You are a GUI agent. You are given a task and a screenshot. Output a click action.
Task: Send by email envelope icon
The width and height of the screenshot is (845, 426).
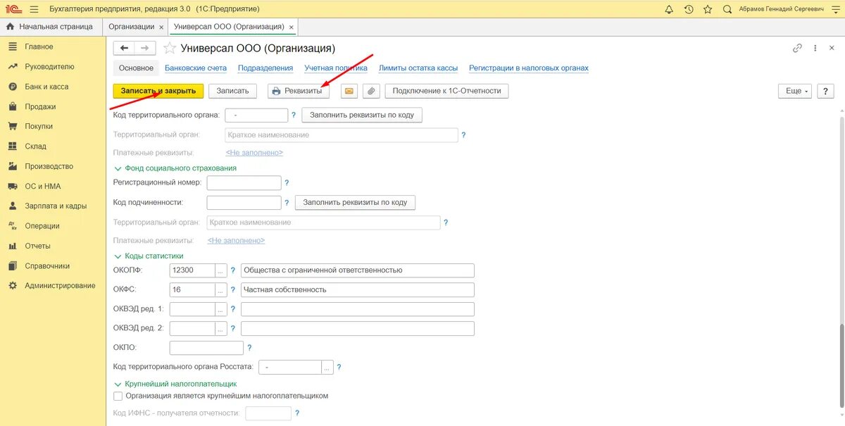349,91
